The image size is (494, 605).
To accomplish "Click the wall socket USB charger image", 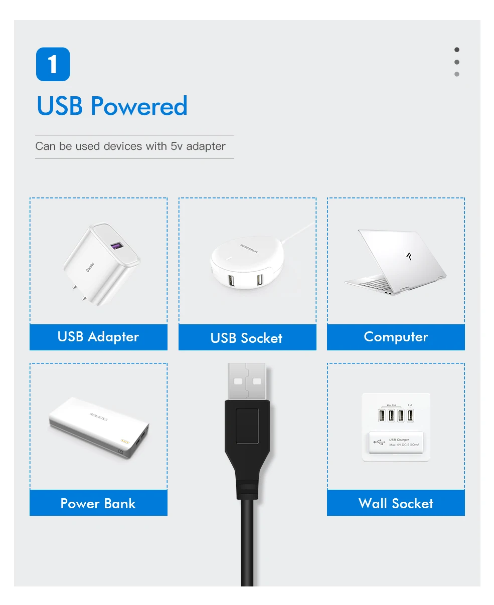I will pyautogui.click(x=396, y=427).
